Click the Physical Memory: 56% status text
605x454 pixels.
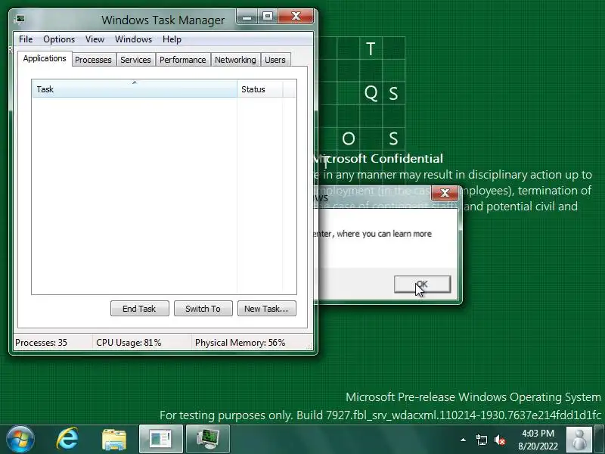click(240, 343)
